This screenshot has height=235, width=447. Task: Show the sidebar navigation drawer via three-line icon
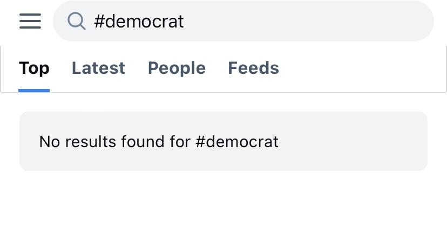tap(30, 21)
